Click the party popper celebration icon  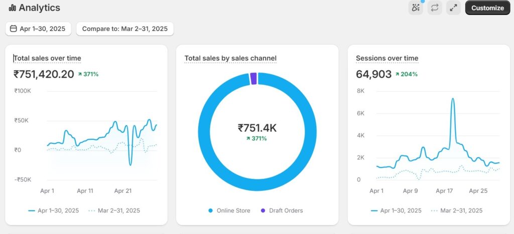pos(416,8)
